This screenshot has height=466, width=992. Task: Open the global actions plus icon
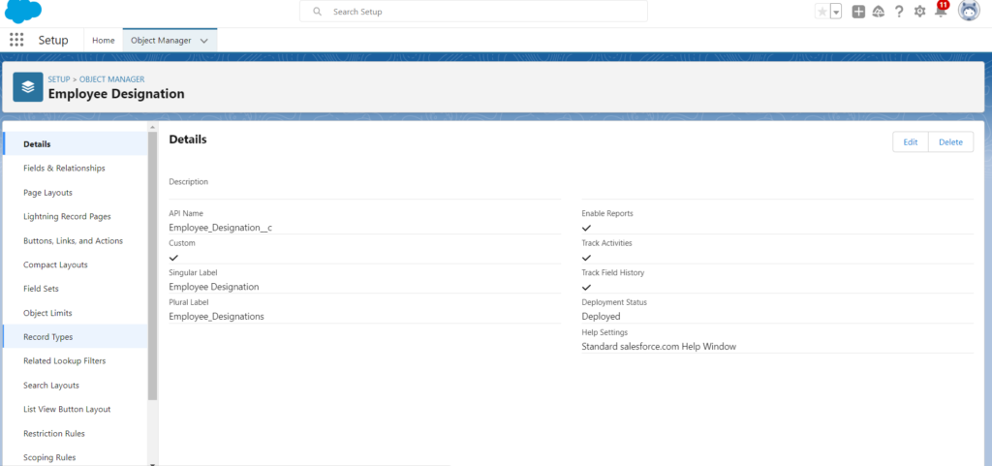pyautogui.click(x=858, y=12)
